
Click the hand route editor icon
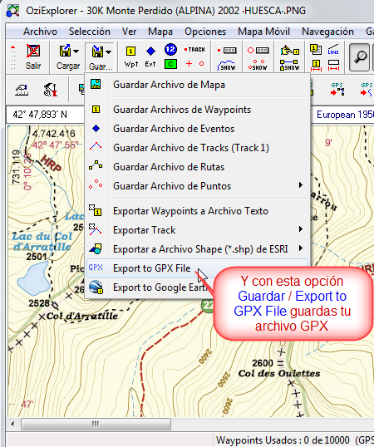point(289,51)
